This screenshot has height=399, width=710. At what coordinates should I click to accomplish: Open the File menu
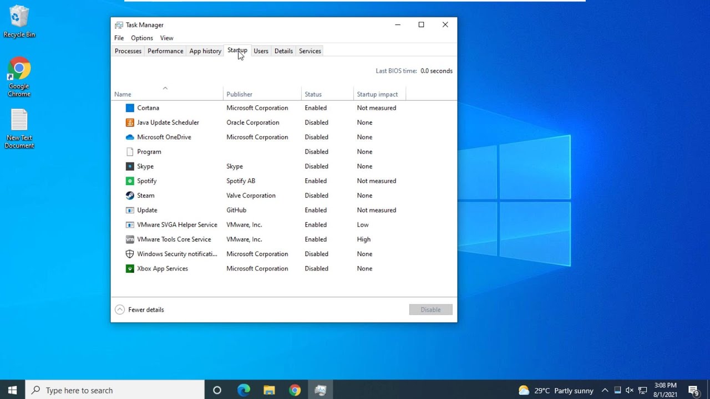119,38
